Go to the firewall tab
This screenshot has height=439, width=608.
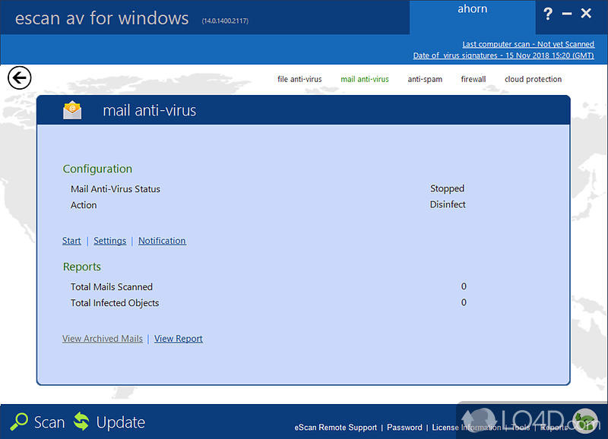click(x=473, y=79)
